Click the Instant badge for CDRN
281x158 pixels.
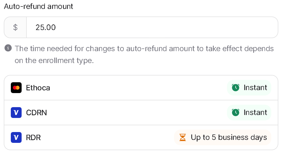tap(249, 113)
